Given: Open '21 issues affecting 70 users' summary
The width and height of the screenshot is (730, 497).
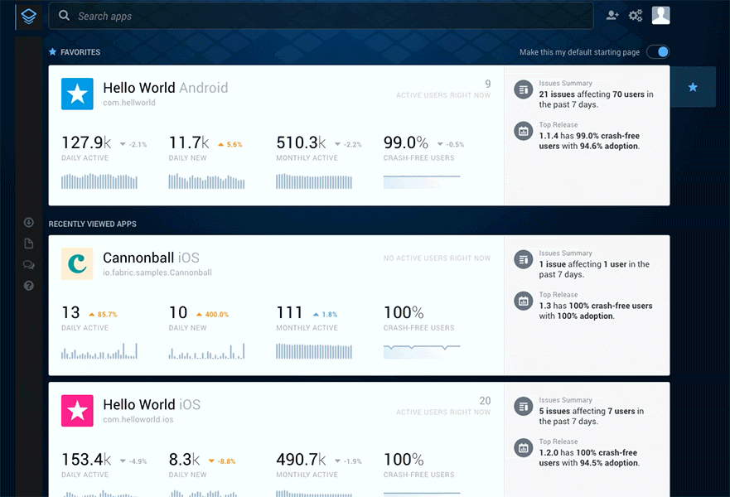Looking at the screenshot, I should 596,99.
